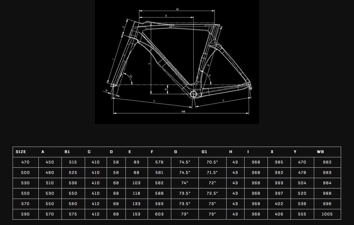The height and width of the screenshot is (225, 354).
Task: Click the SIZE column header
Action: [21, 152]
